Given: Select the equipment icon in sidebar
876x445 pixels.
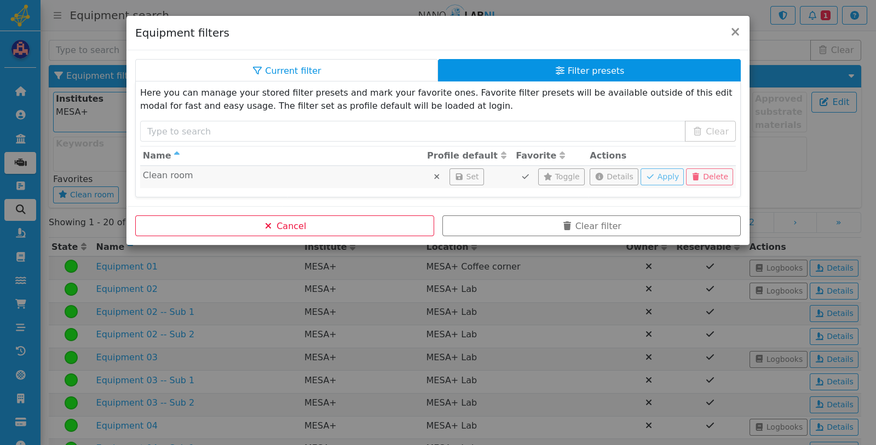Looking at the screenshot, I should coord(20,163).
